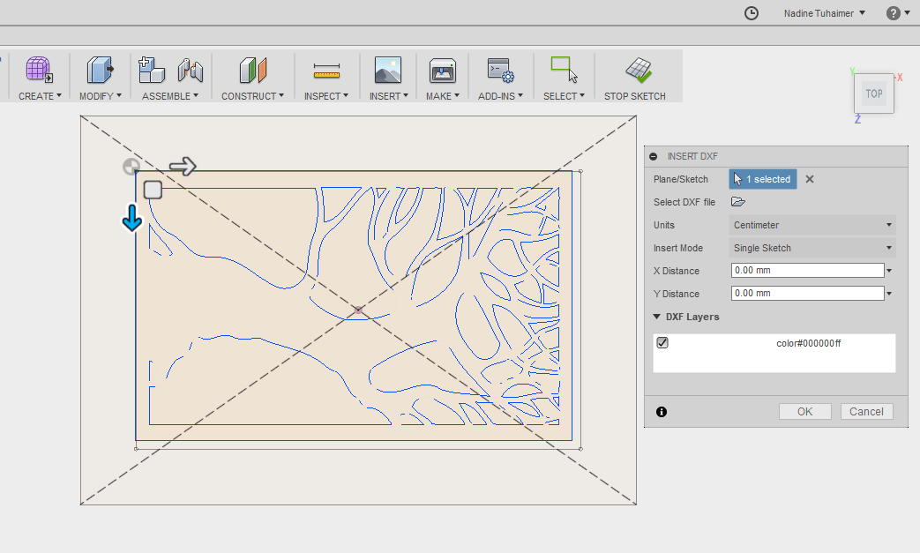Click Cancel in Insert DXF dialog
Viewport: 920px width, 553px height.
point(866,412)
